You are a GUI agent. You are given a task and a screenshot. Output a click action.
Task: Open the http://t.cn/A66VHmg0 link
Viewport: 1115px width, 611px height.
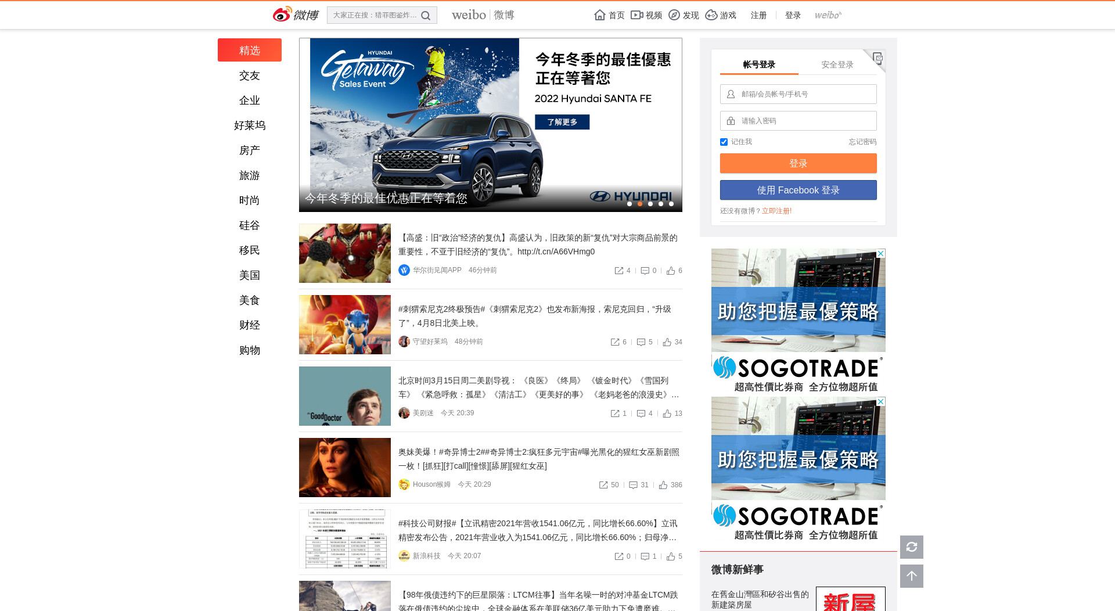pos(556,251)
